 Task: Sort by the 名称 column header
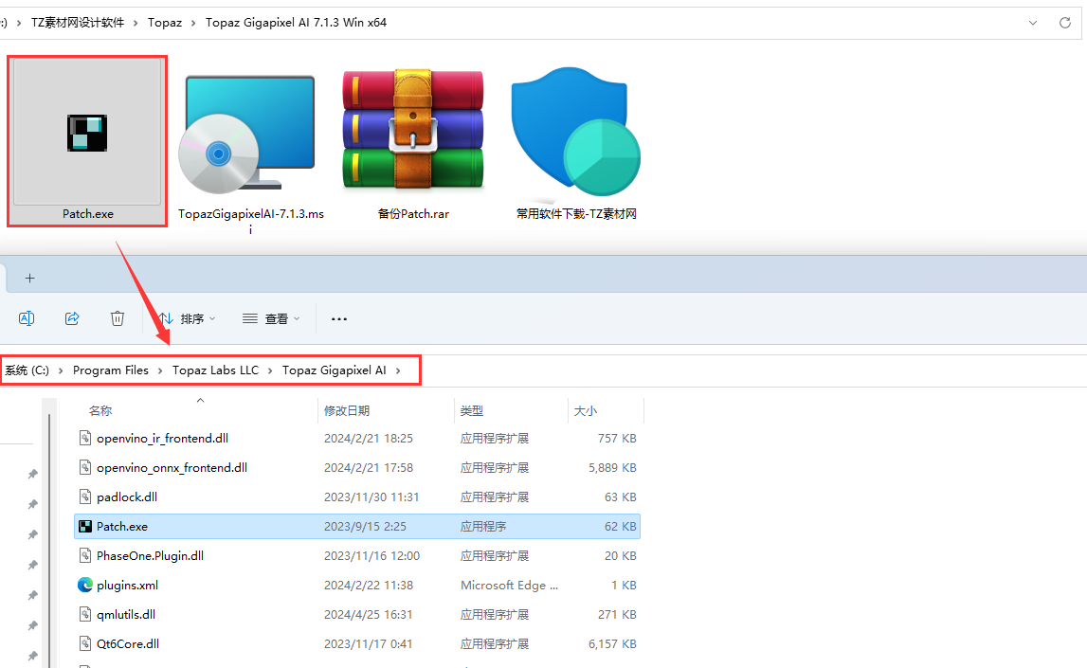coord(100,411)
